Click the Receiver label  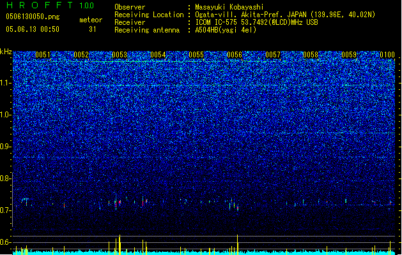130,22
